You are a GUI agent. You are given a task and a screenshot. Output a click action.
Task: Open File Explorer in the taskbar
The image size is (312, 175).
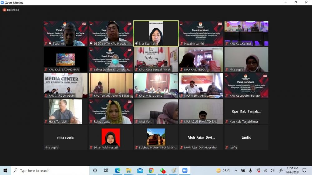click(129, 170)
